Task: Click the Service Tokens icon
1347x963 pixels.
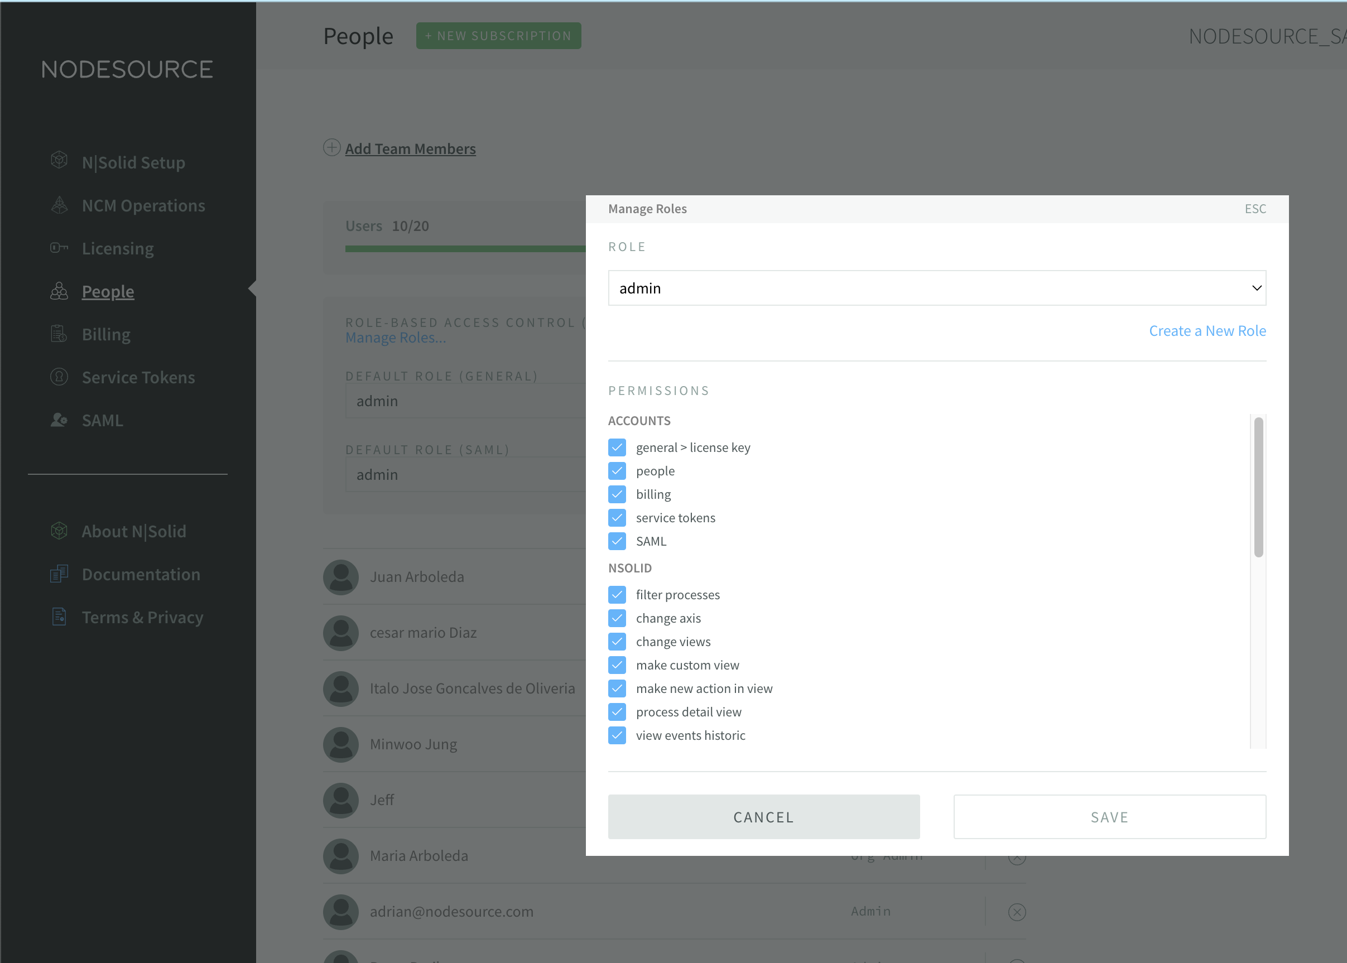Action: pyautogui.click(x=59, y=377)
